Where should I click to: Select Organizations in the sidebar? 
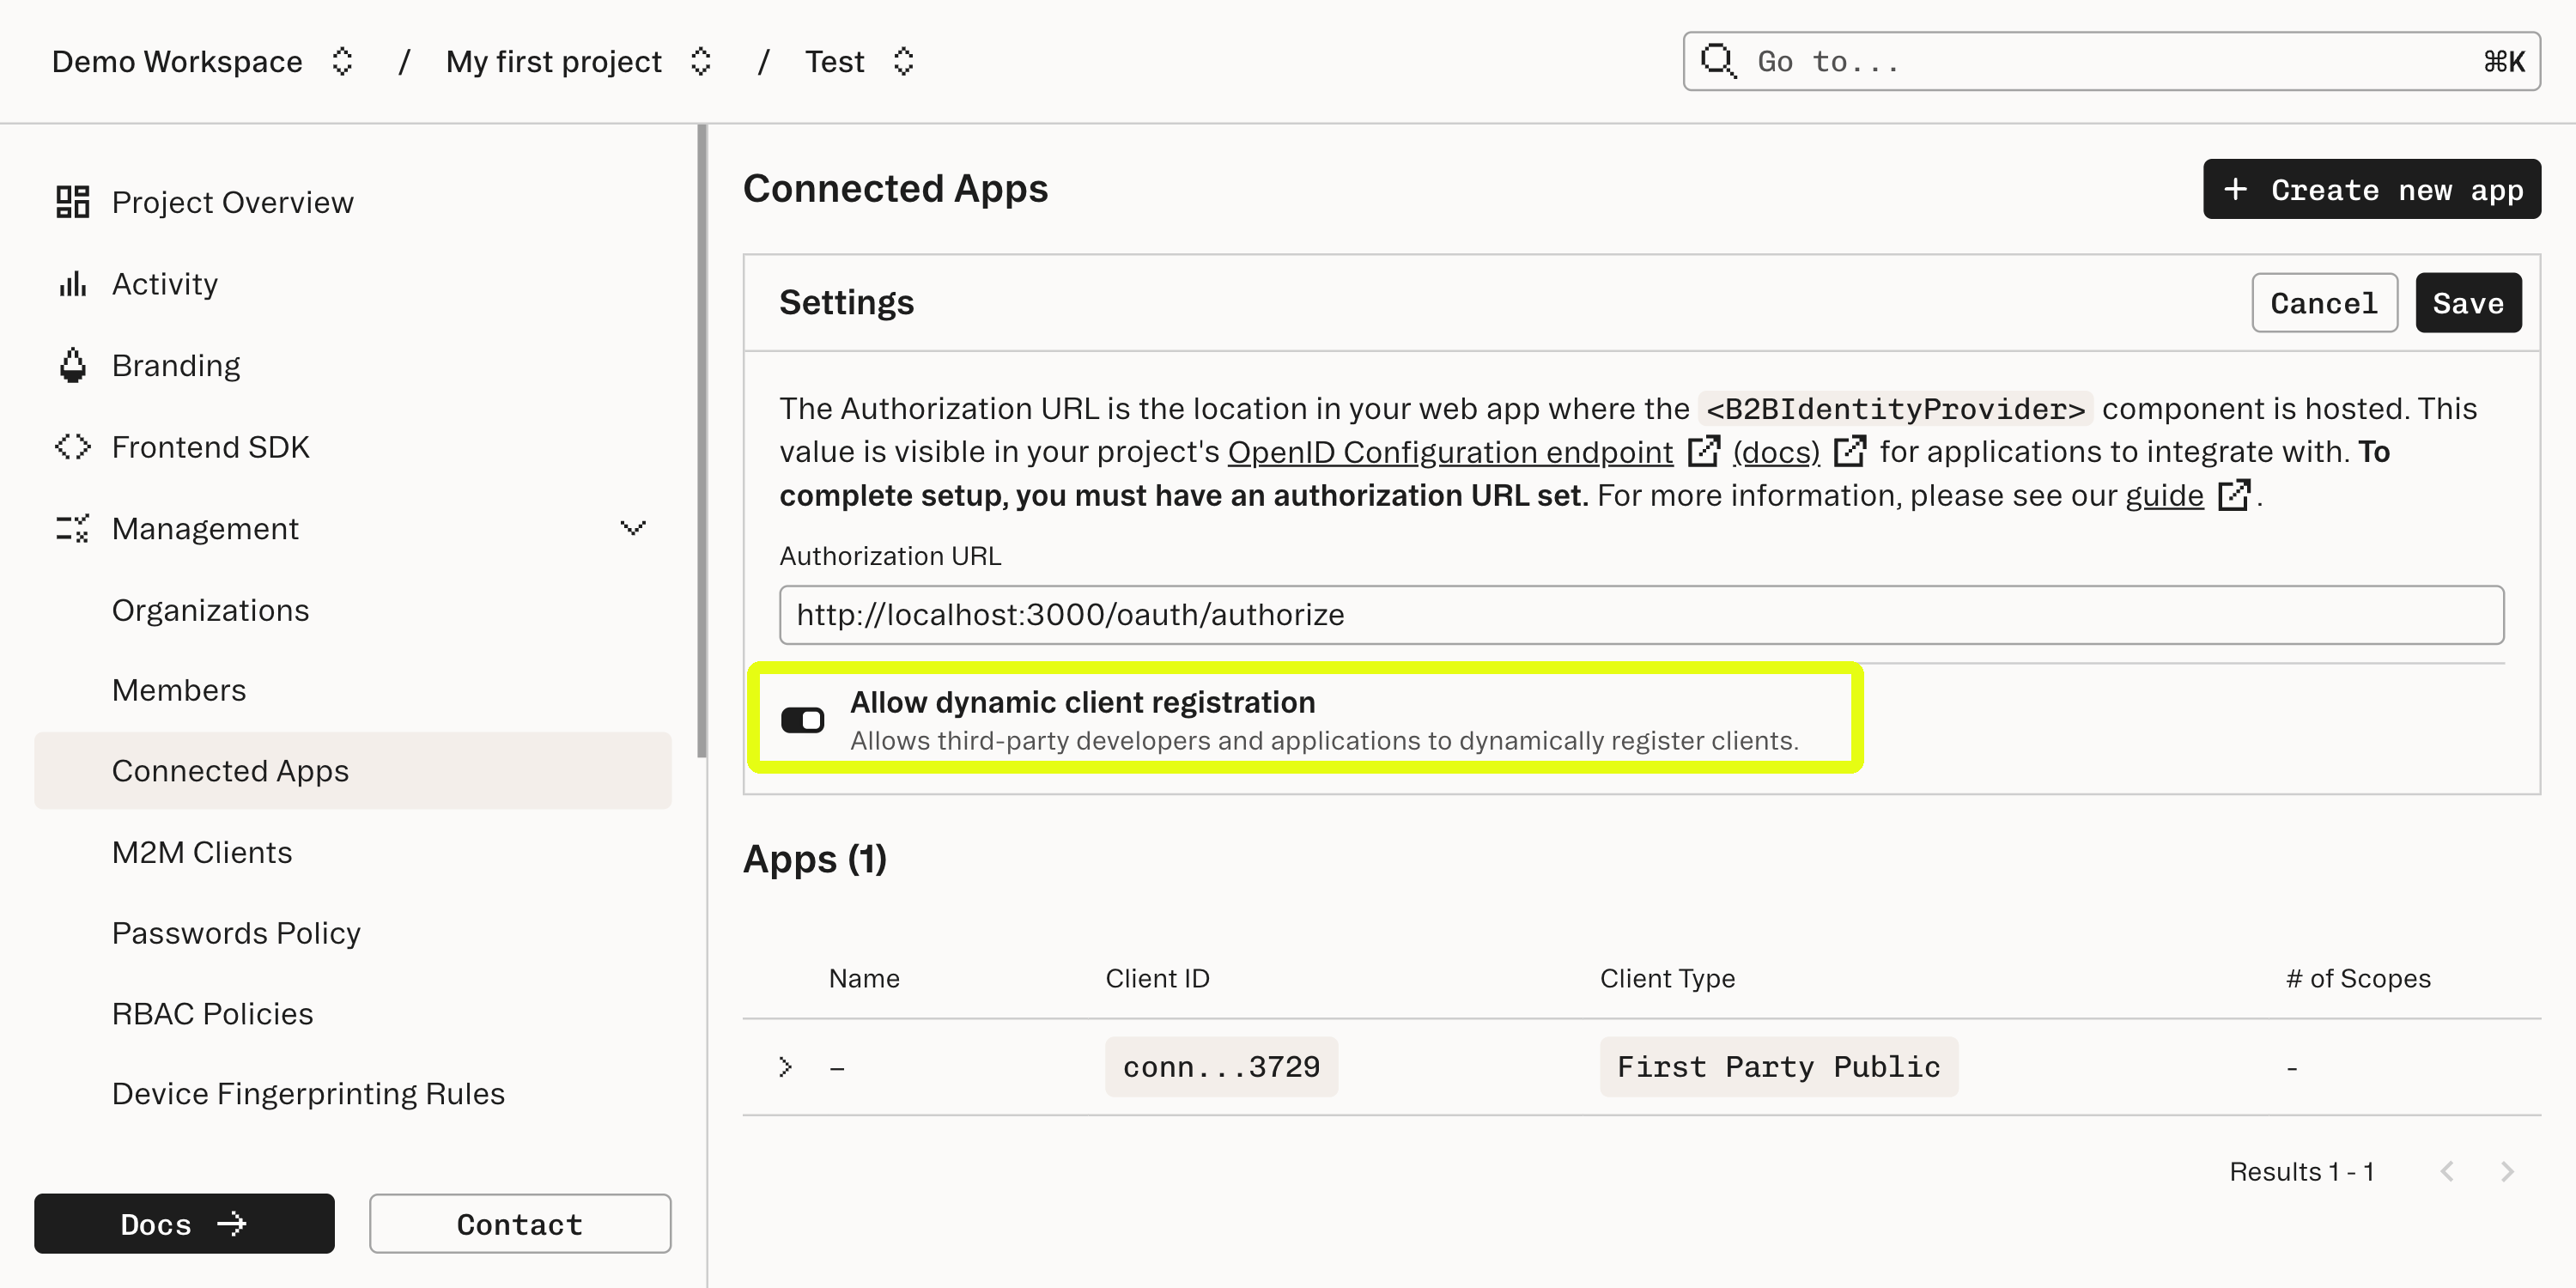coord(210,609)
